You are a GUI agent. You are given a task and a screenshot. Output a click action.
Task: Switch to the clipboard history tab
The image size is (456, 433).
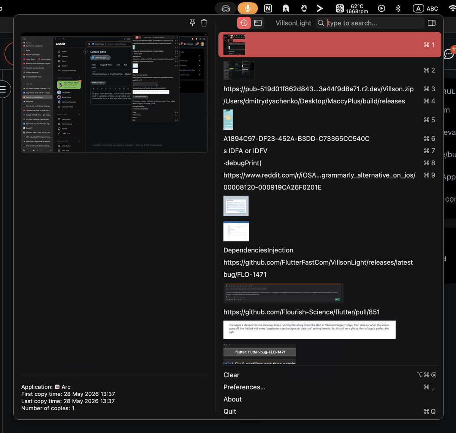[x=244, y=23]
